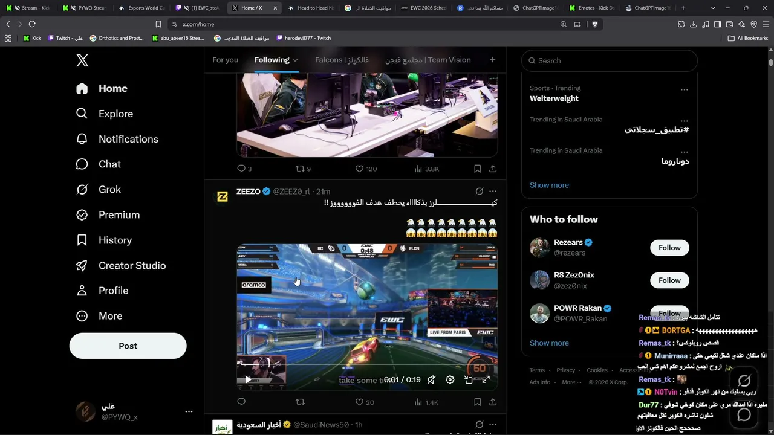Screen dimensions: 774x435
Task: Open the Explore page
Action: (x=105, y=114)
